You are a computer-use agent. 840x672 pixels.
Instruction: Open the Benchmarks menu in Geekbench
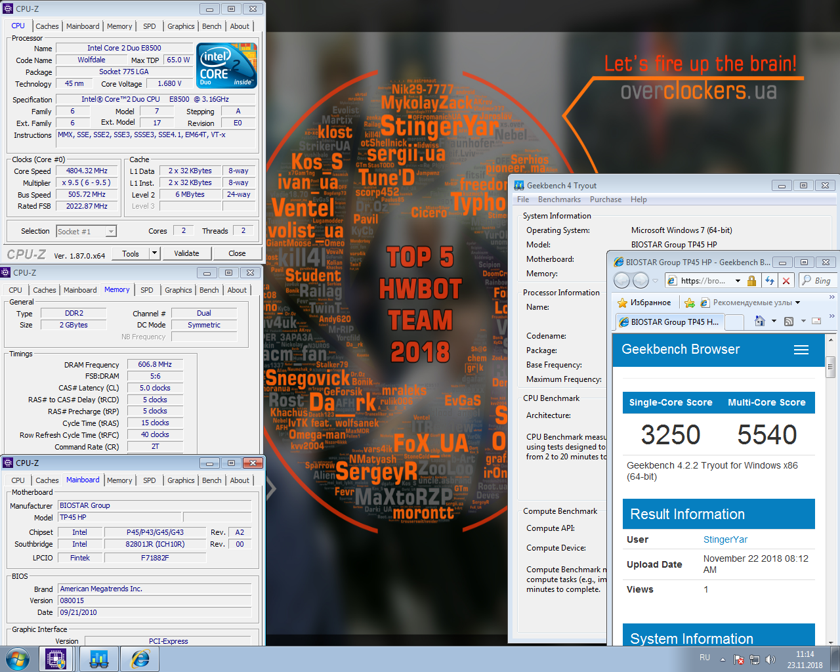point(559,199)
